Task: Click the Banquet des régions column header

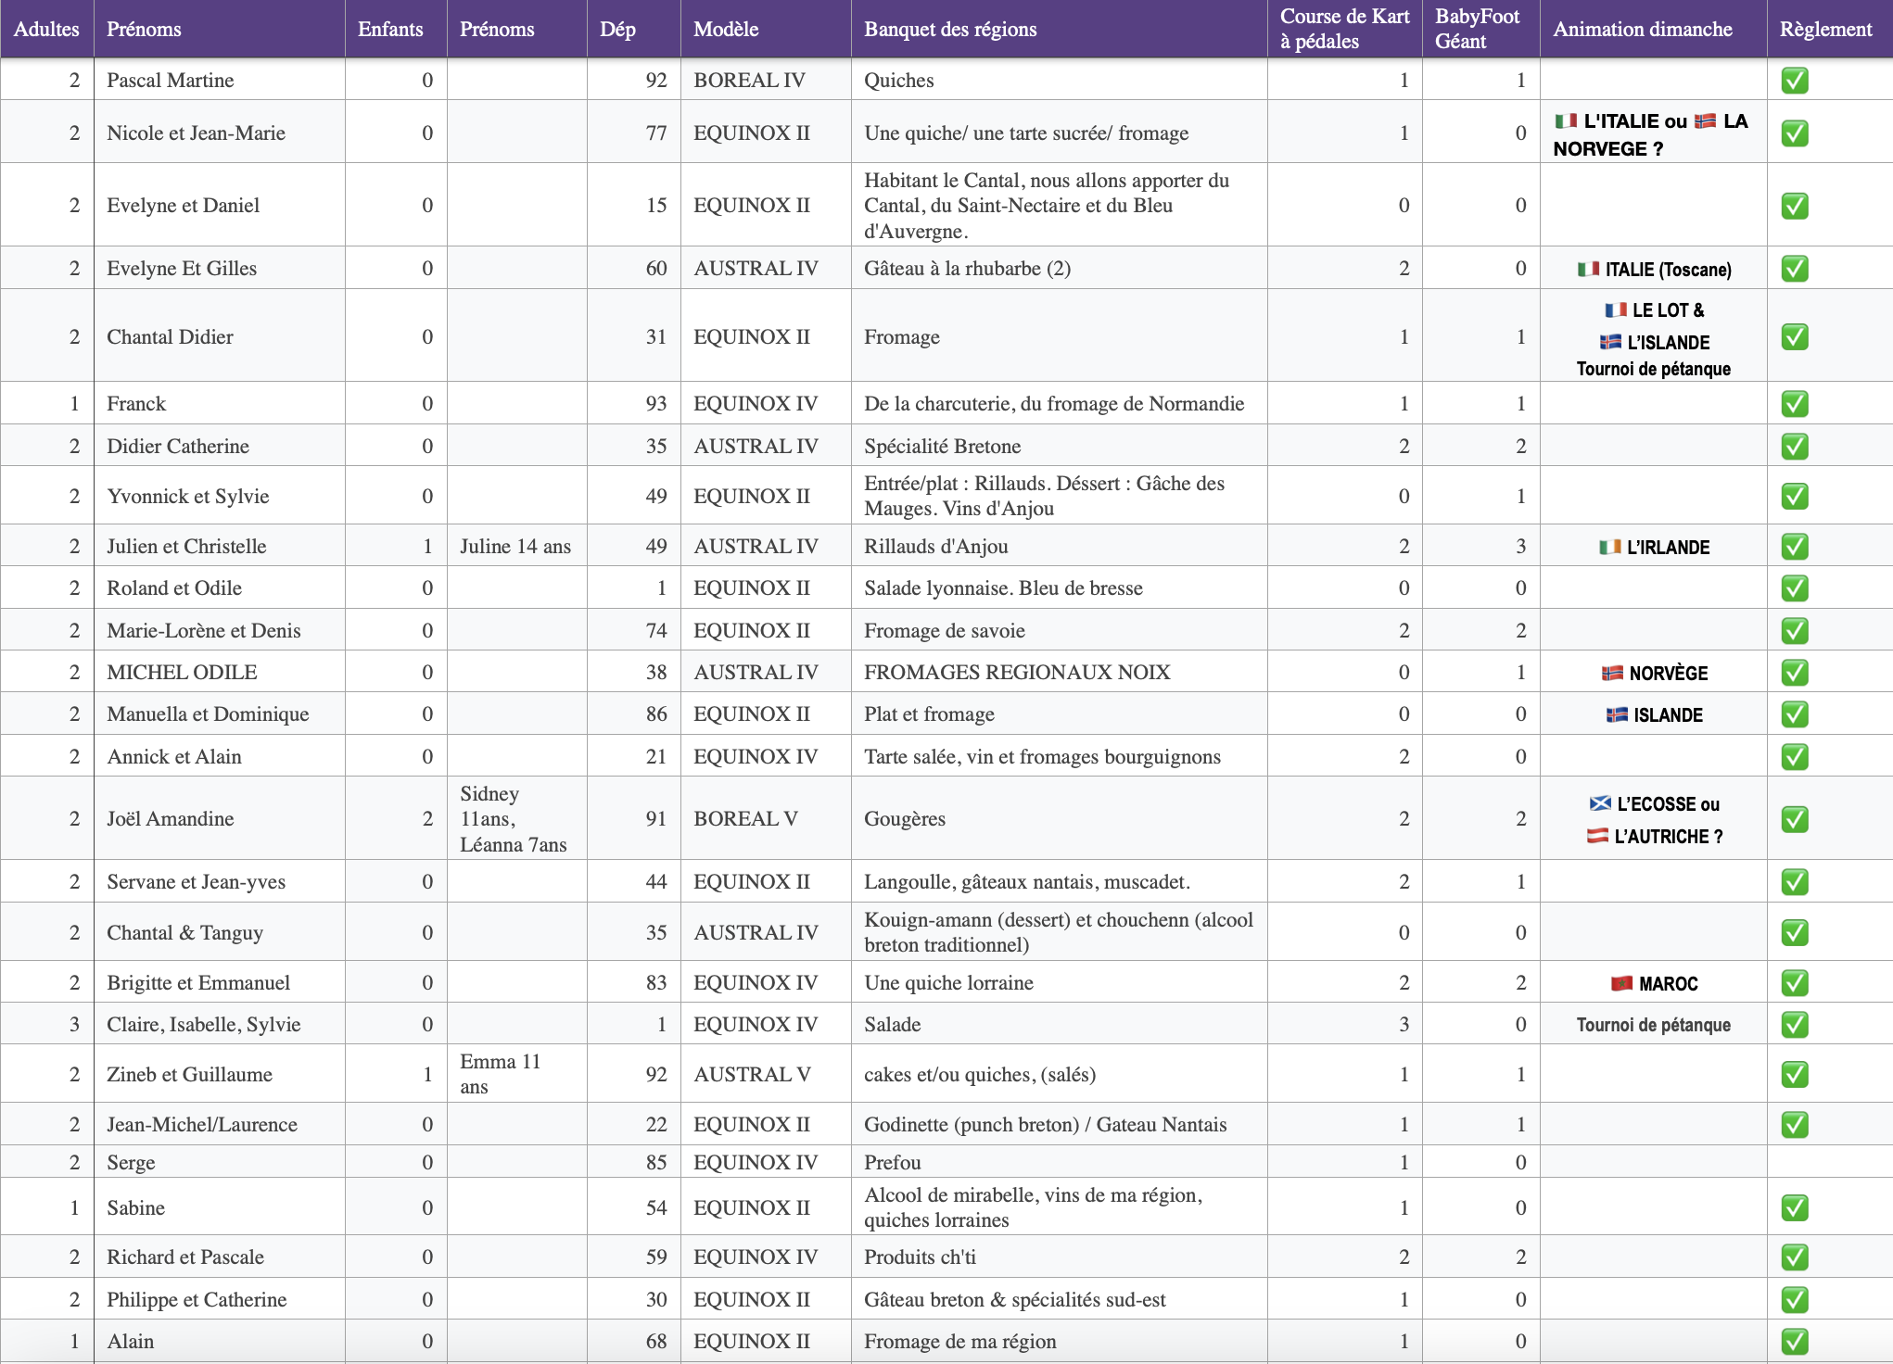Action: tap(1060, 29)
